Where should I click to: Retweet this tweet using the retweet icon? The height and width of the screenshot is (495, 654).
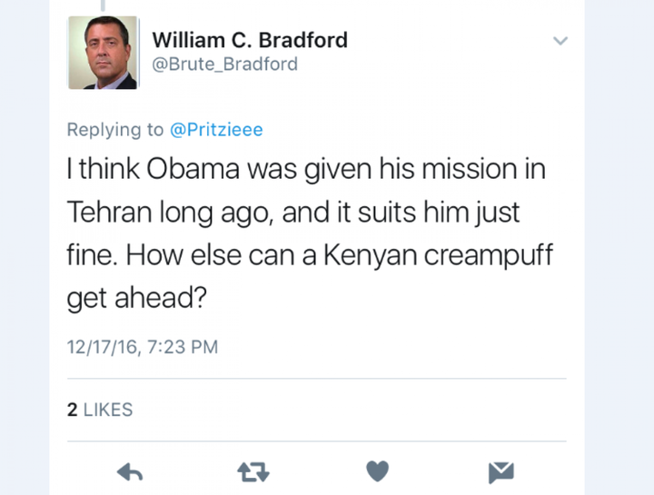pyautogui.click(x=252, y=471)
